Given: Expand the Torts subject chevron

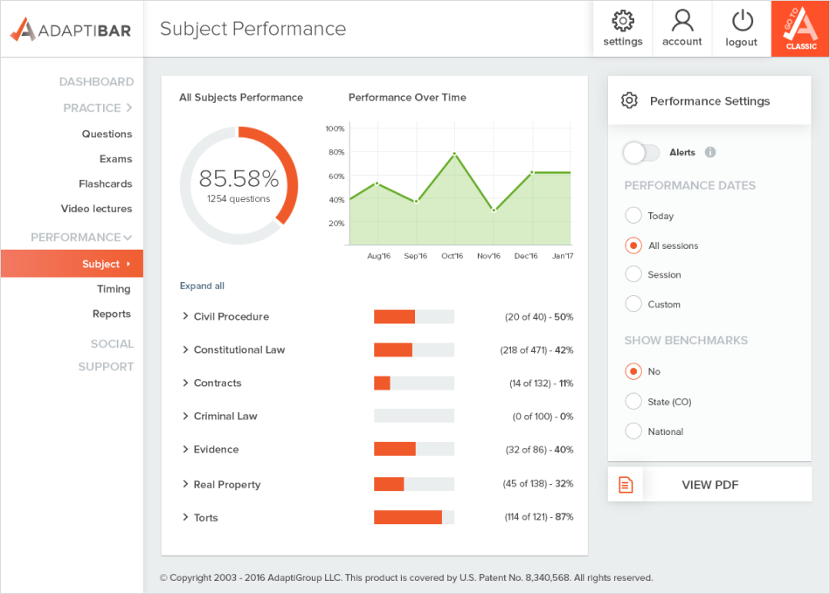Looking at the screenshot, I should coord(185,517).
